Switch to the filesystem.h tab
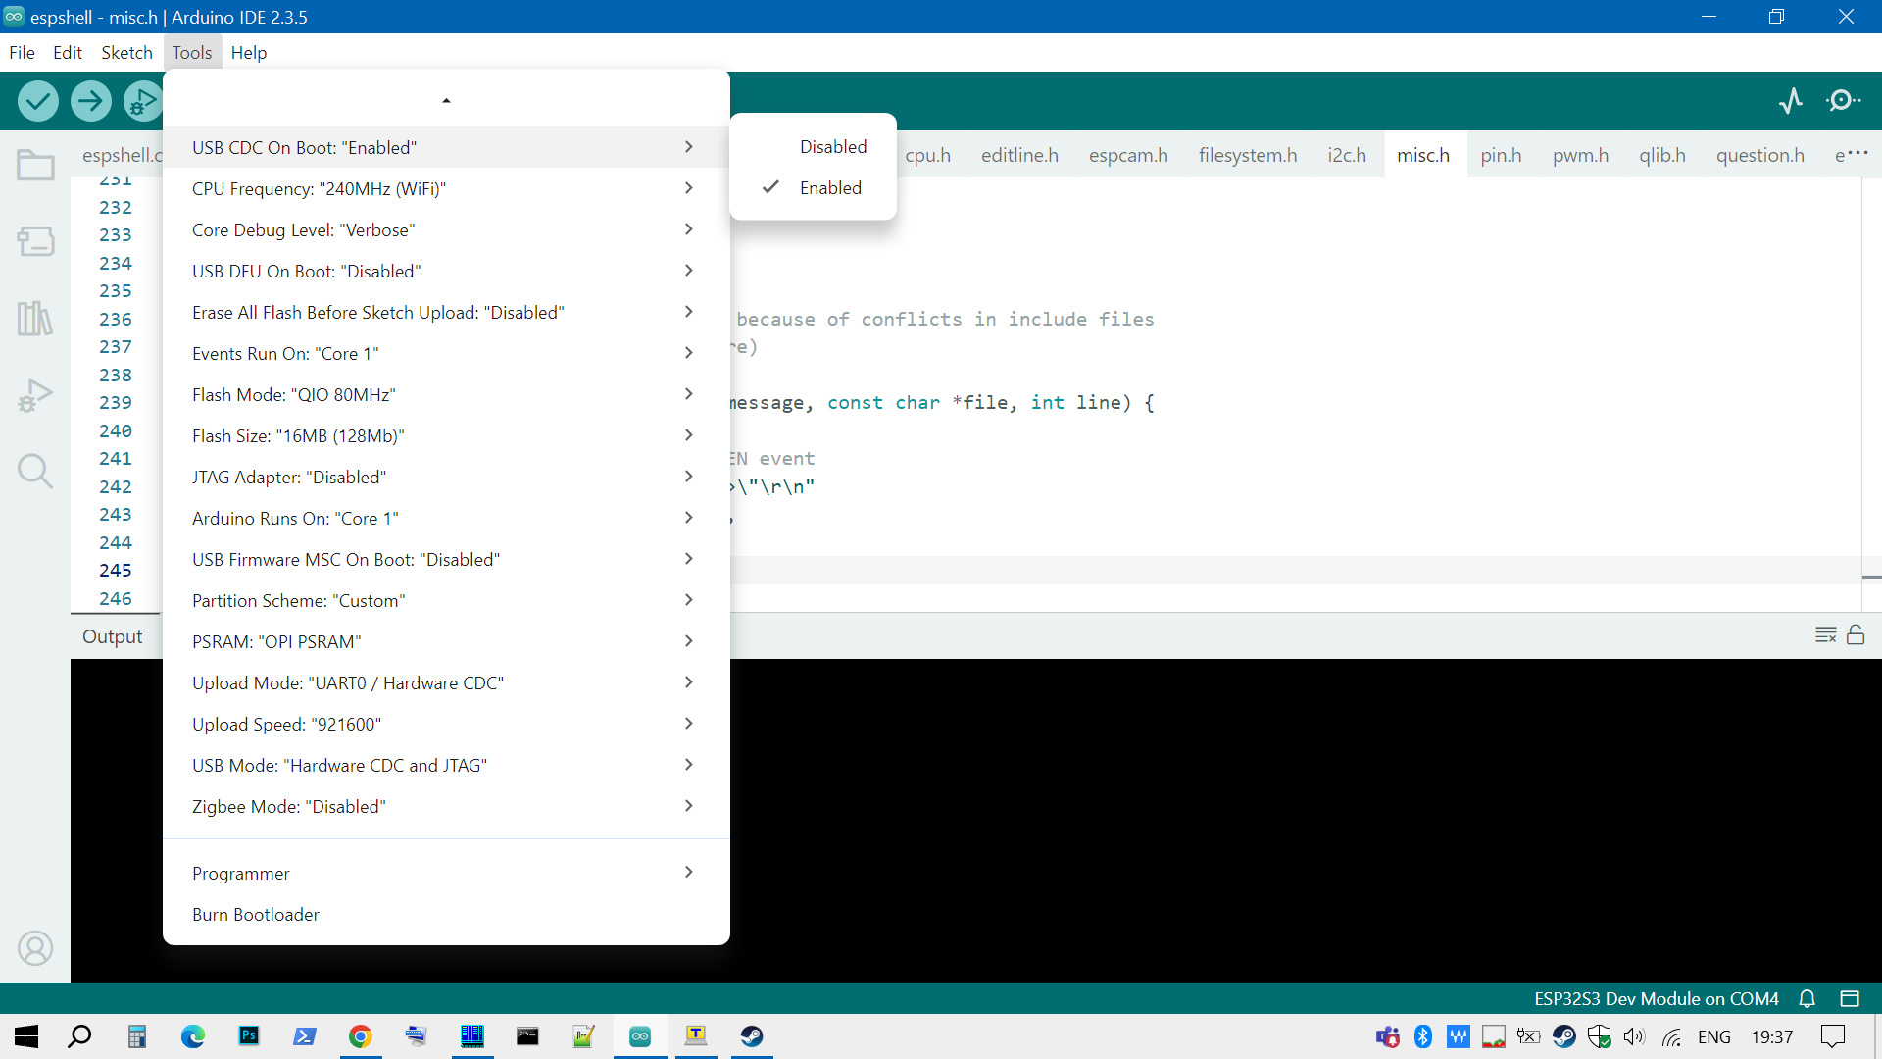 (x=1248, y=155)
